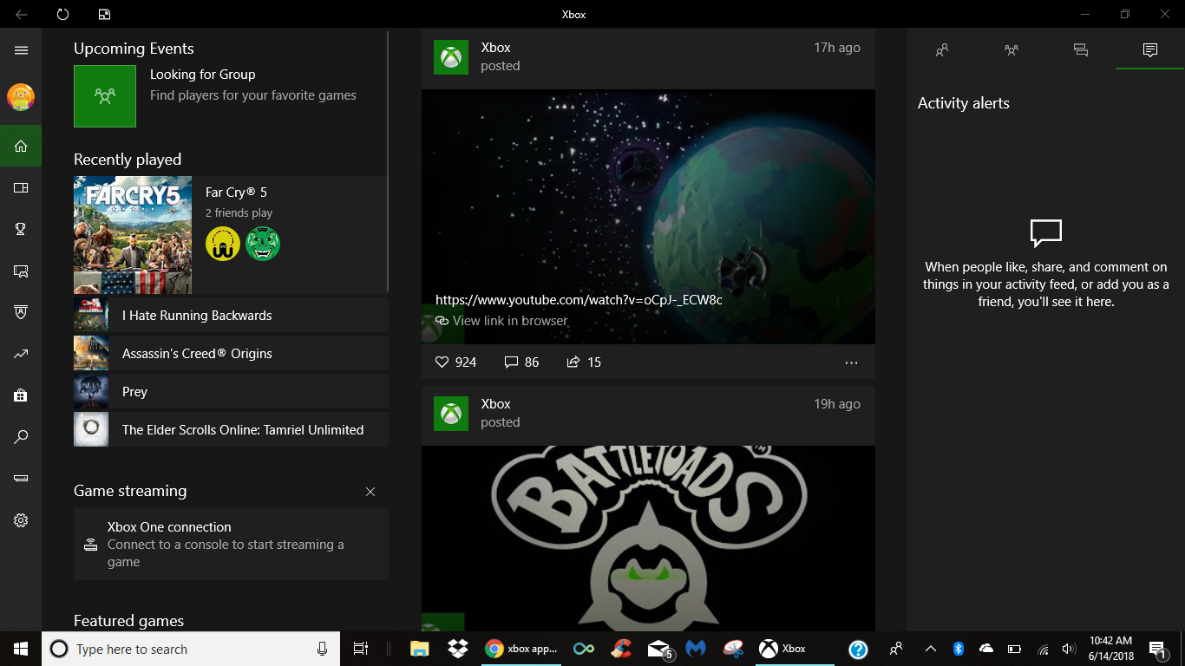Switch to the Friends tab in right panel

942,50
